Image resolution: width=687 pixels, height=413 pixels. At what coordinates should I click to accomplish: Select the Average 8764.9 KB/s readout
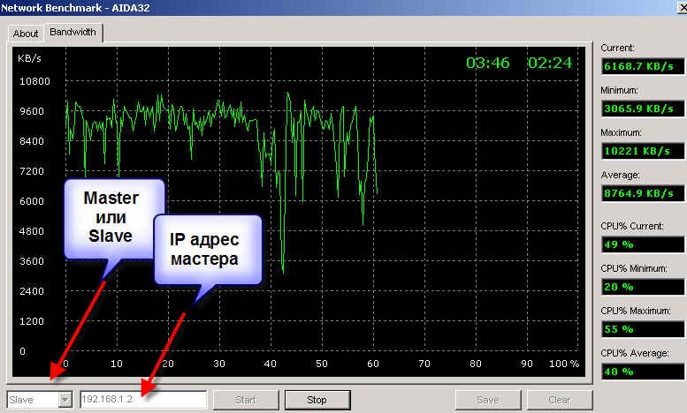coord(641,193)
